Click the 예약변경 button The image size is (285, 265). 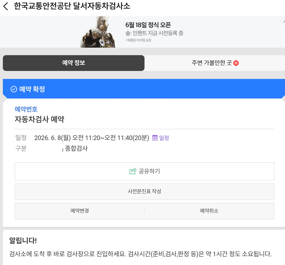80,211
